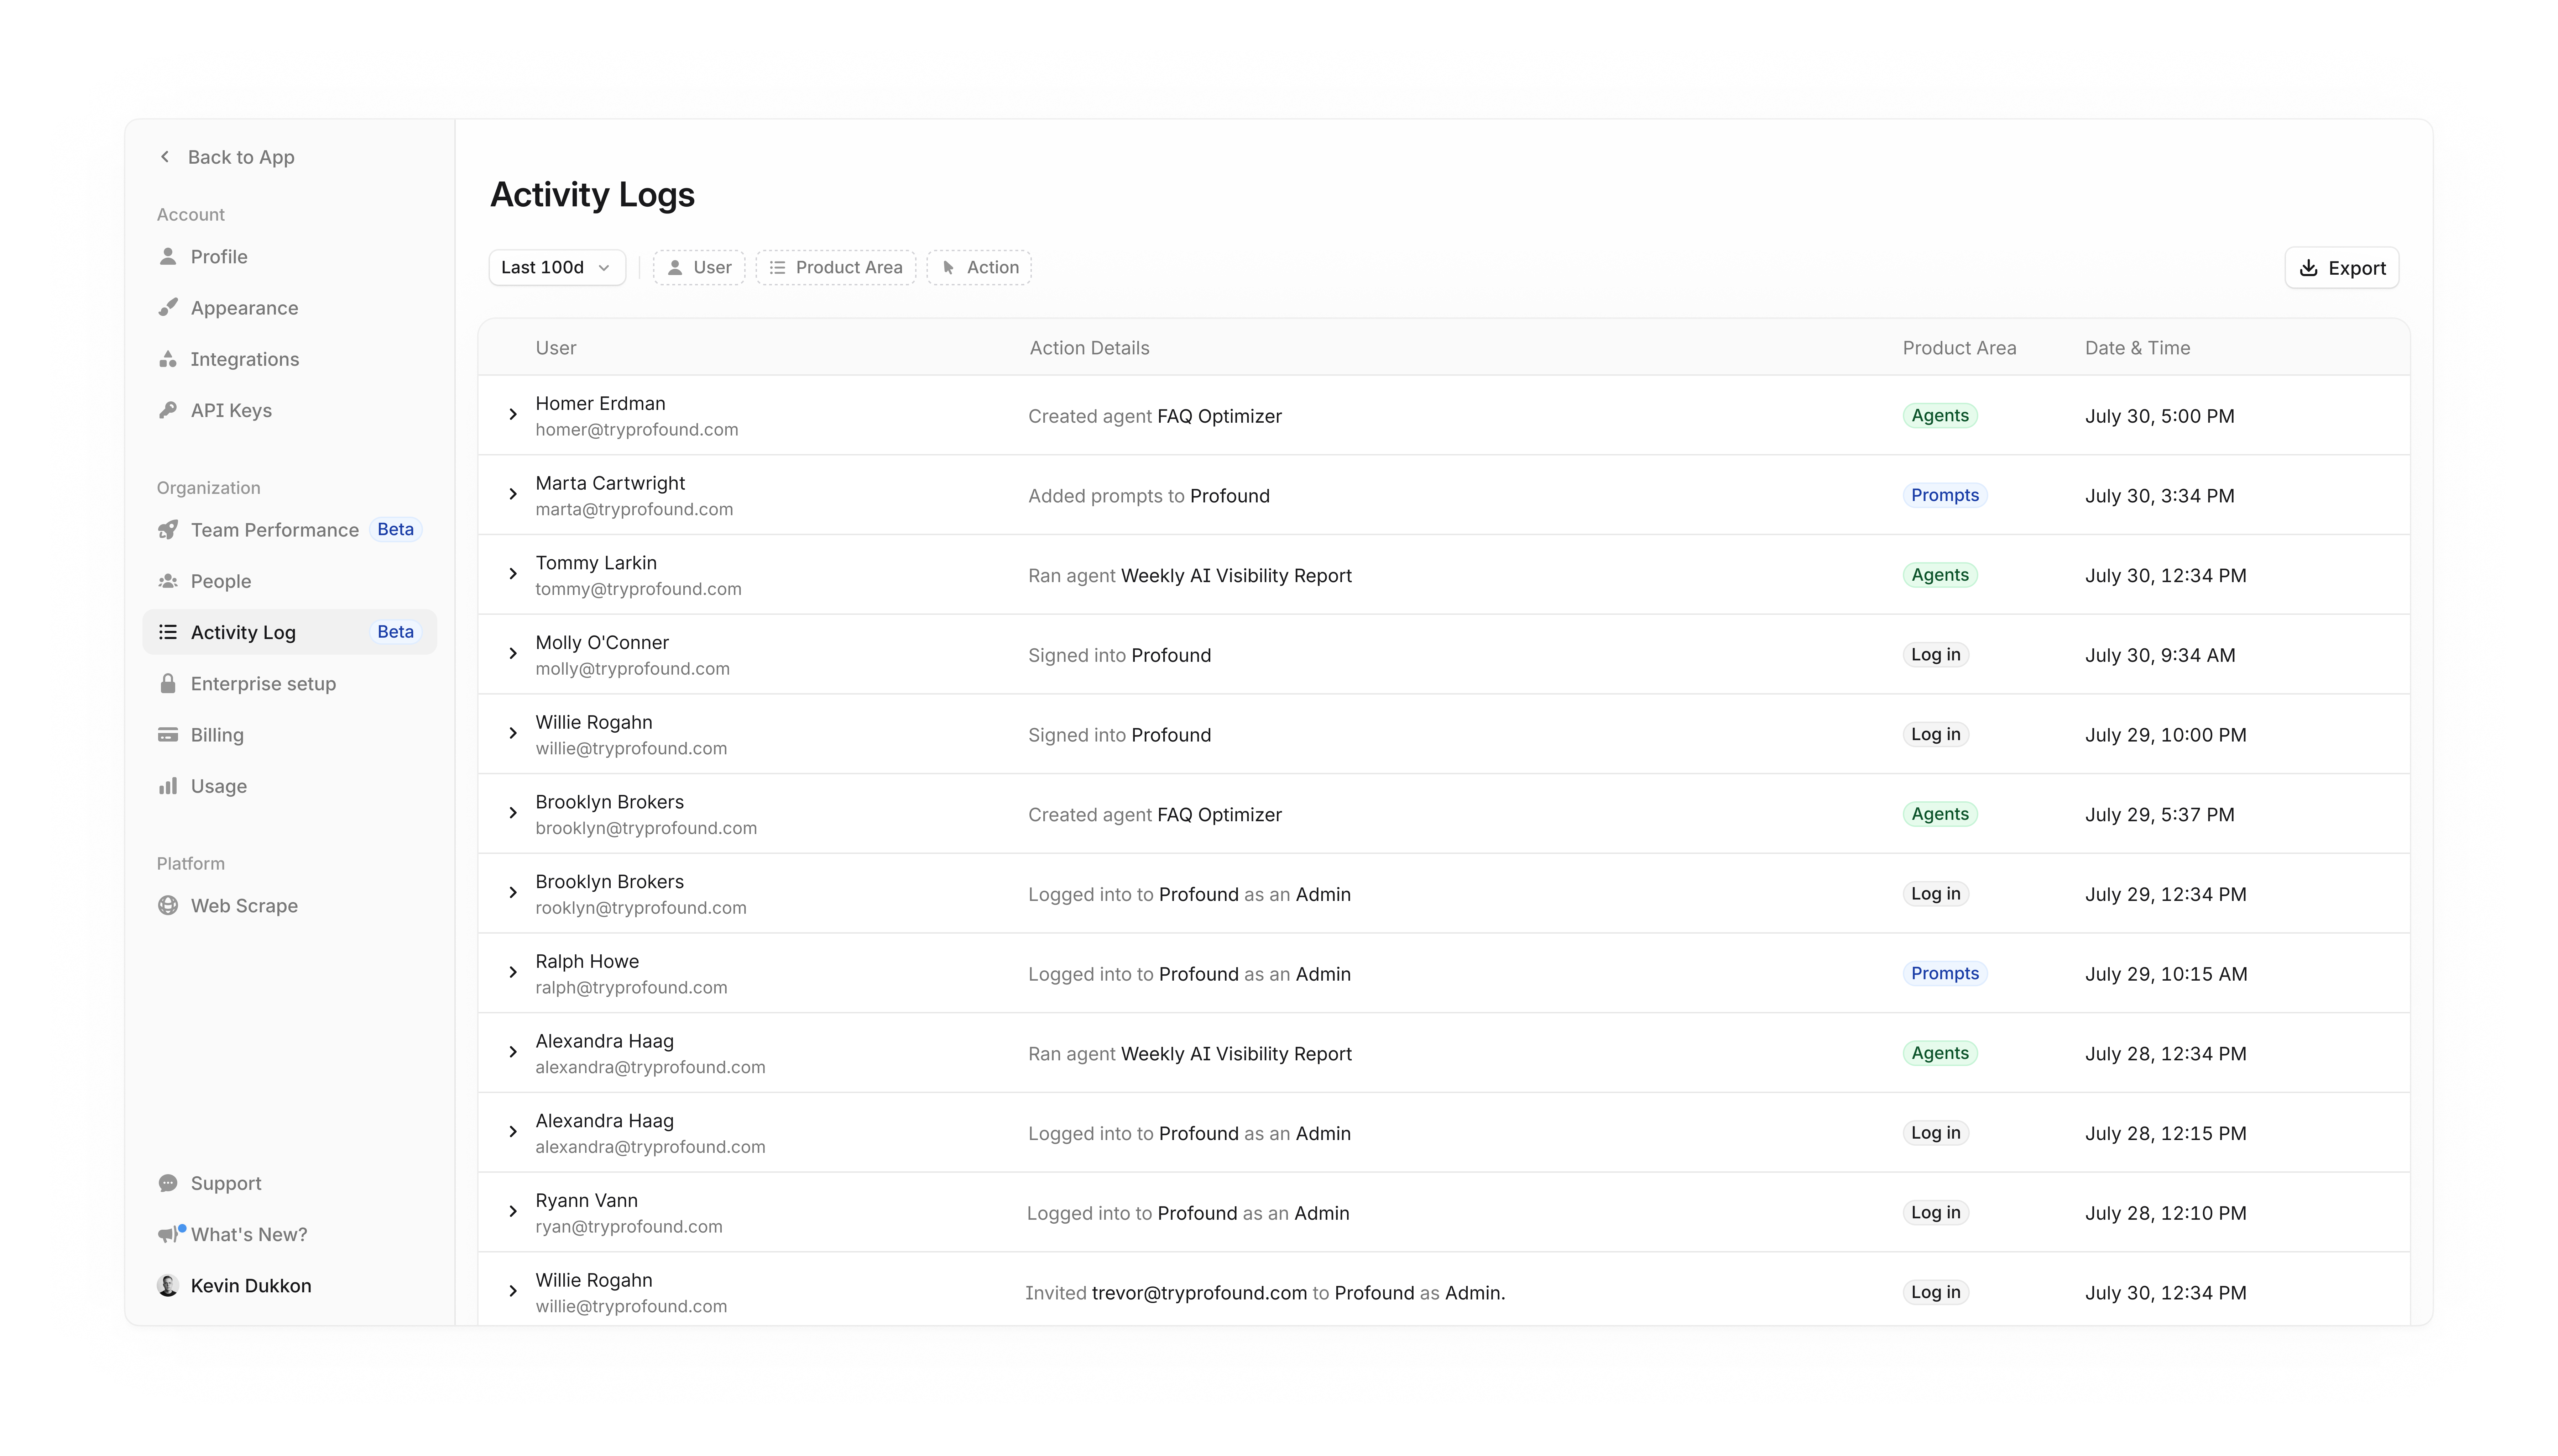2558x1456 pixels.
Task: Click the Profile person icon
Action: click(168, 257)
